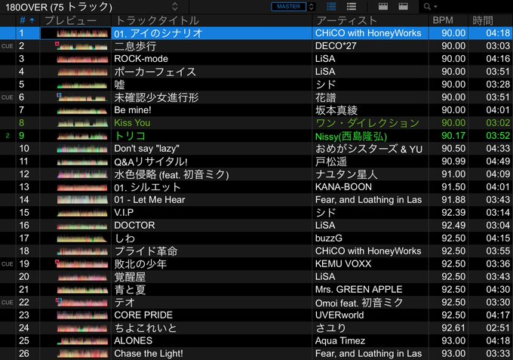Click waveform preview of ポーカーフェイス

coord(82,72)
